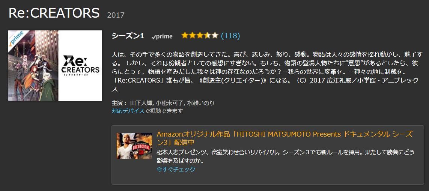The height and width of the screenshot is (191, 429).
Task: Open the 118 customer reviews link
Action: pos(230,36)
